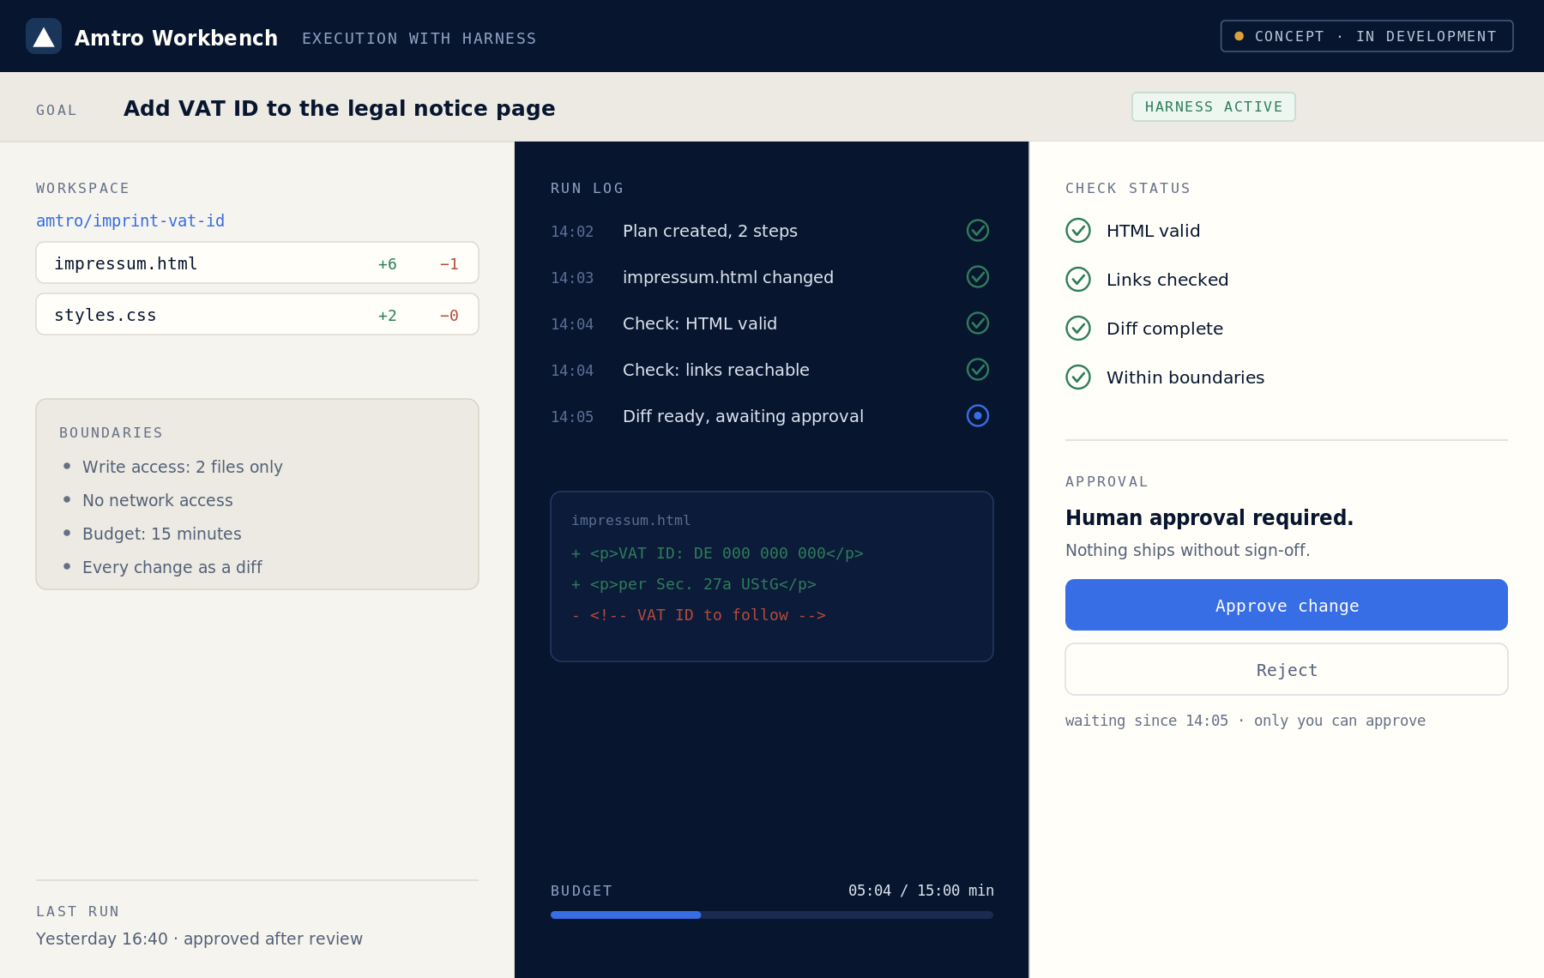The height and width of the screenshot is (978, 1544).
Task: Click the checkmark beside Plan created, 2 steps
Action: (978, 231)
